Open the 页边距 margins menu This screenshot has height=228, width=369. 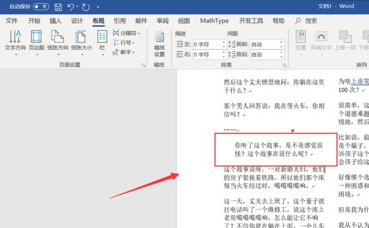[36, 43]
